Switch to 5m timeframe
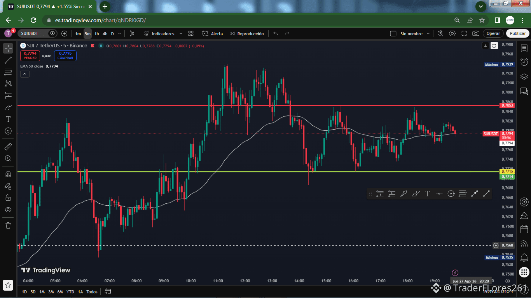 [x=87, y=34]
